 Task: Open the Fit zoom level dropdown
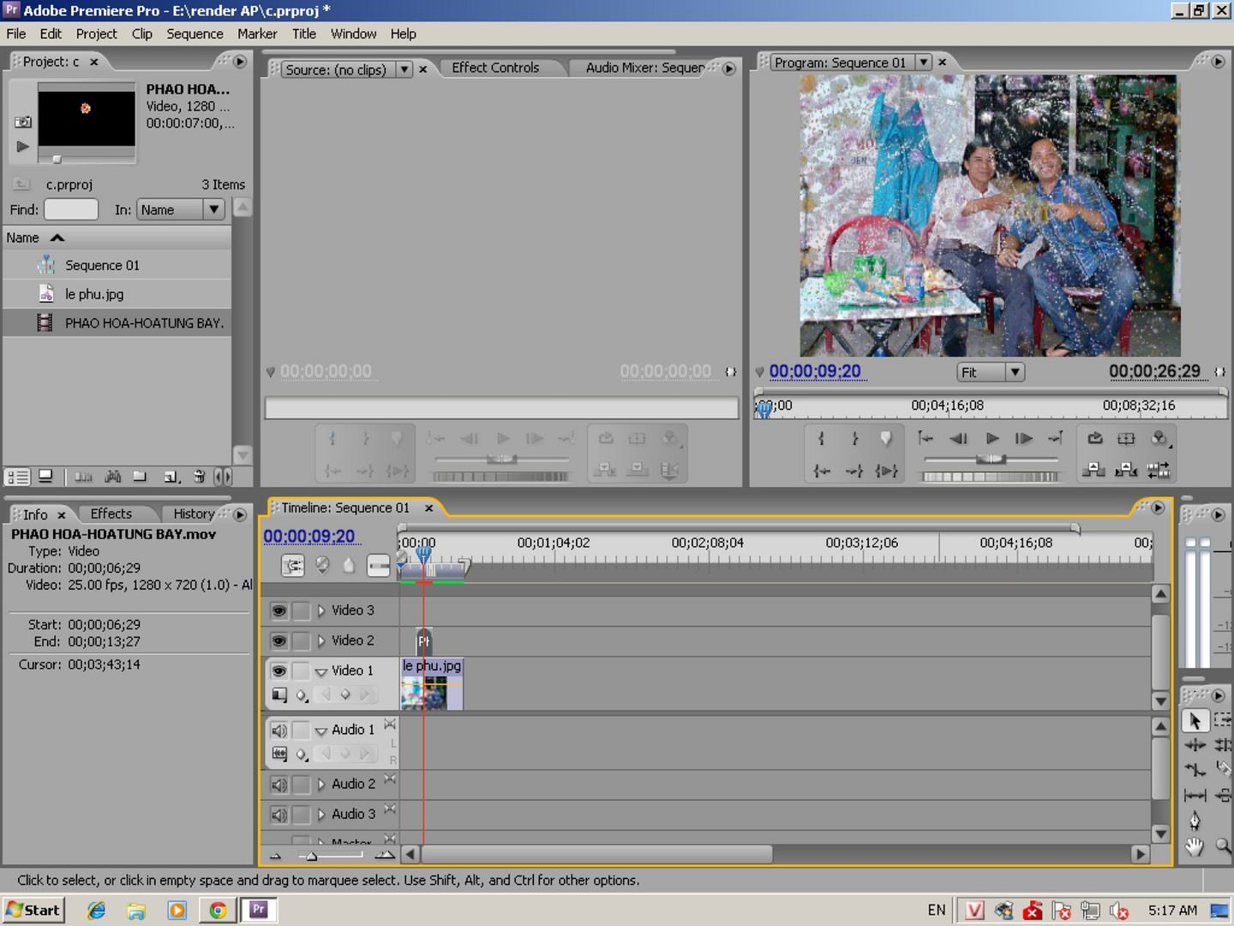[1015, 372]
